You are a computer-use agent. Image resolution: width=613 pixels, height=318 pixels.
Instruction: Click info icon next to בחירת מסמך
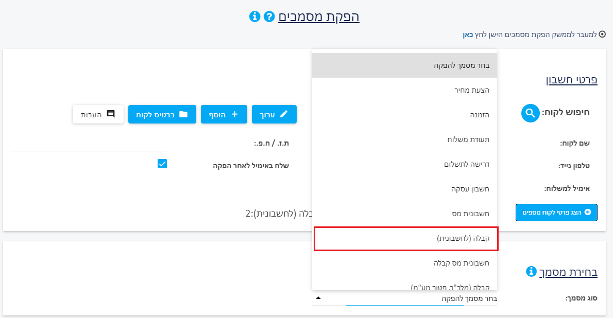coord(531,271)
